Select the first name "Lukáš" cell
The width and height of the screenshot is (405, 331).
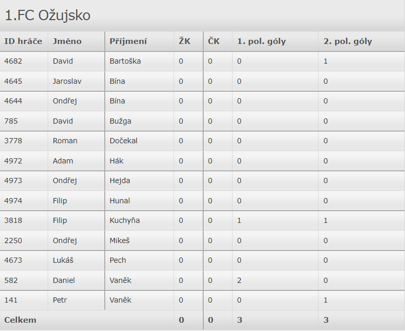[x=64, y=260]
